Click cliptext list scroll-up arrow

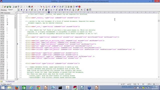[x=15, y=15]
